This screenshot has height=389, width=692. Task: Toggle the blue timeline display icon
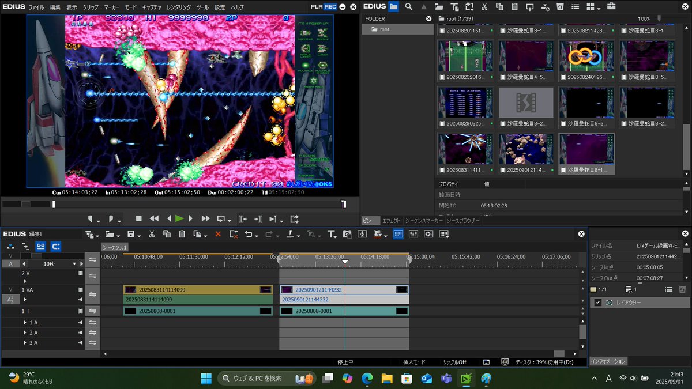tap(398, 234)
